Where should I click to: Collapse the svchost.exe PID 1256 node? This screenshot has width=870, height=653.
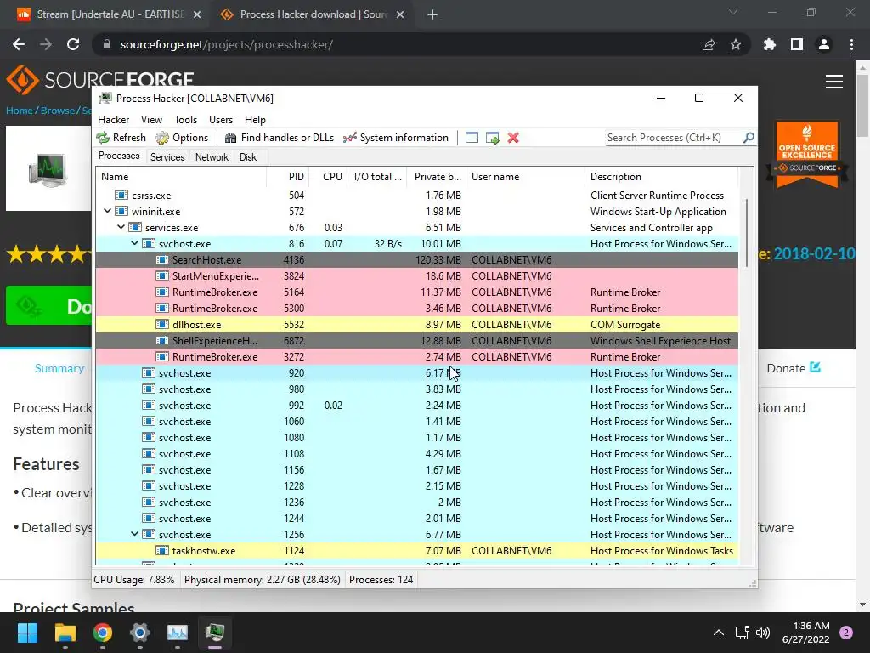click(134, 534)
